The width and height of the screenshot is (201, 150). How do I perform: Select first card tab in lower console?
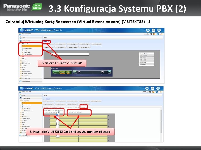click(x=47, y=107)
